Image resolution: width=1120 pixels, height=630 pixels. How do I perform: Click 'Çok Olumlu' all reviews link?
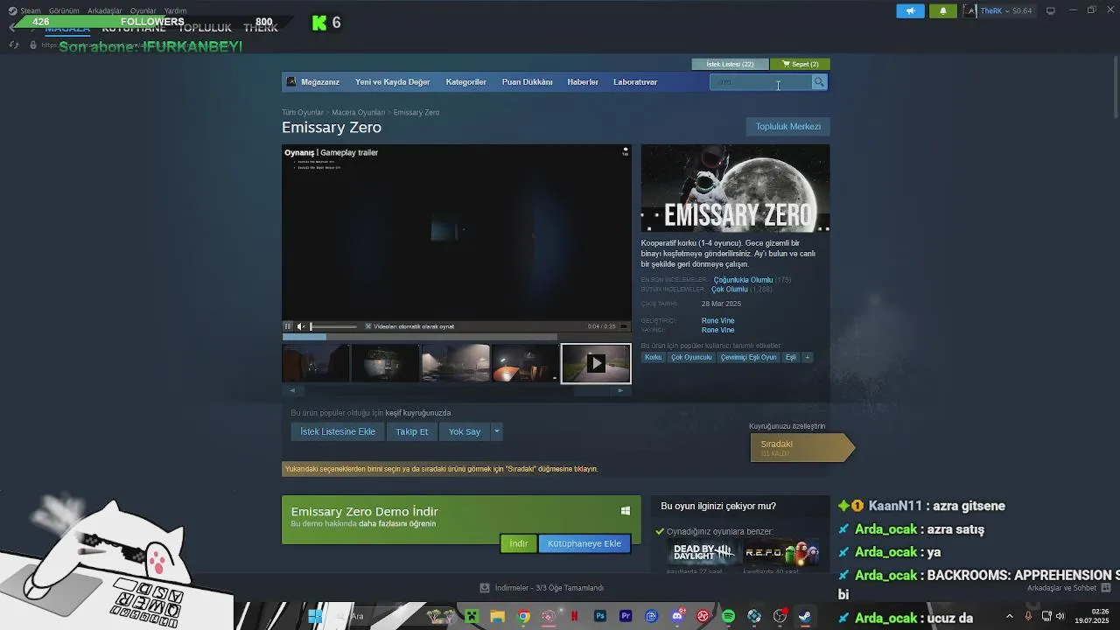pyautogui.click(x=730, y=290)
